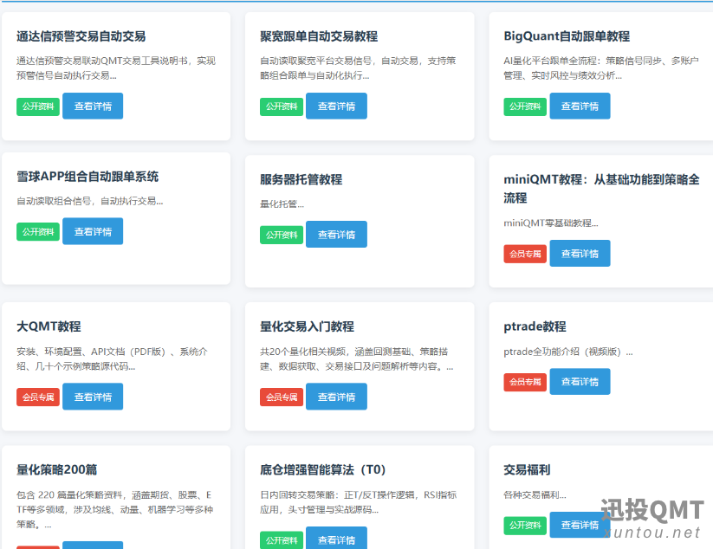The height and width of the screenshot is (549, 713).
Task: View details of ptrade教程
Action: [580, 382]
